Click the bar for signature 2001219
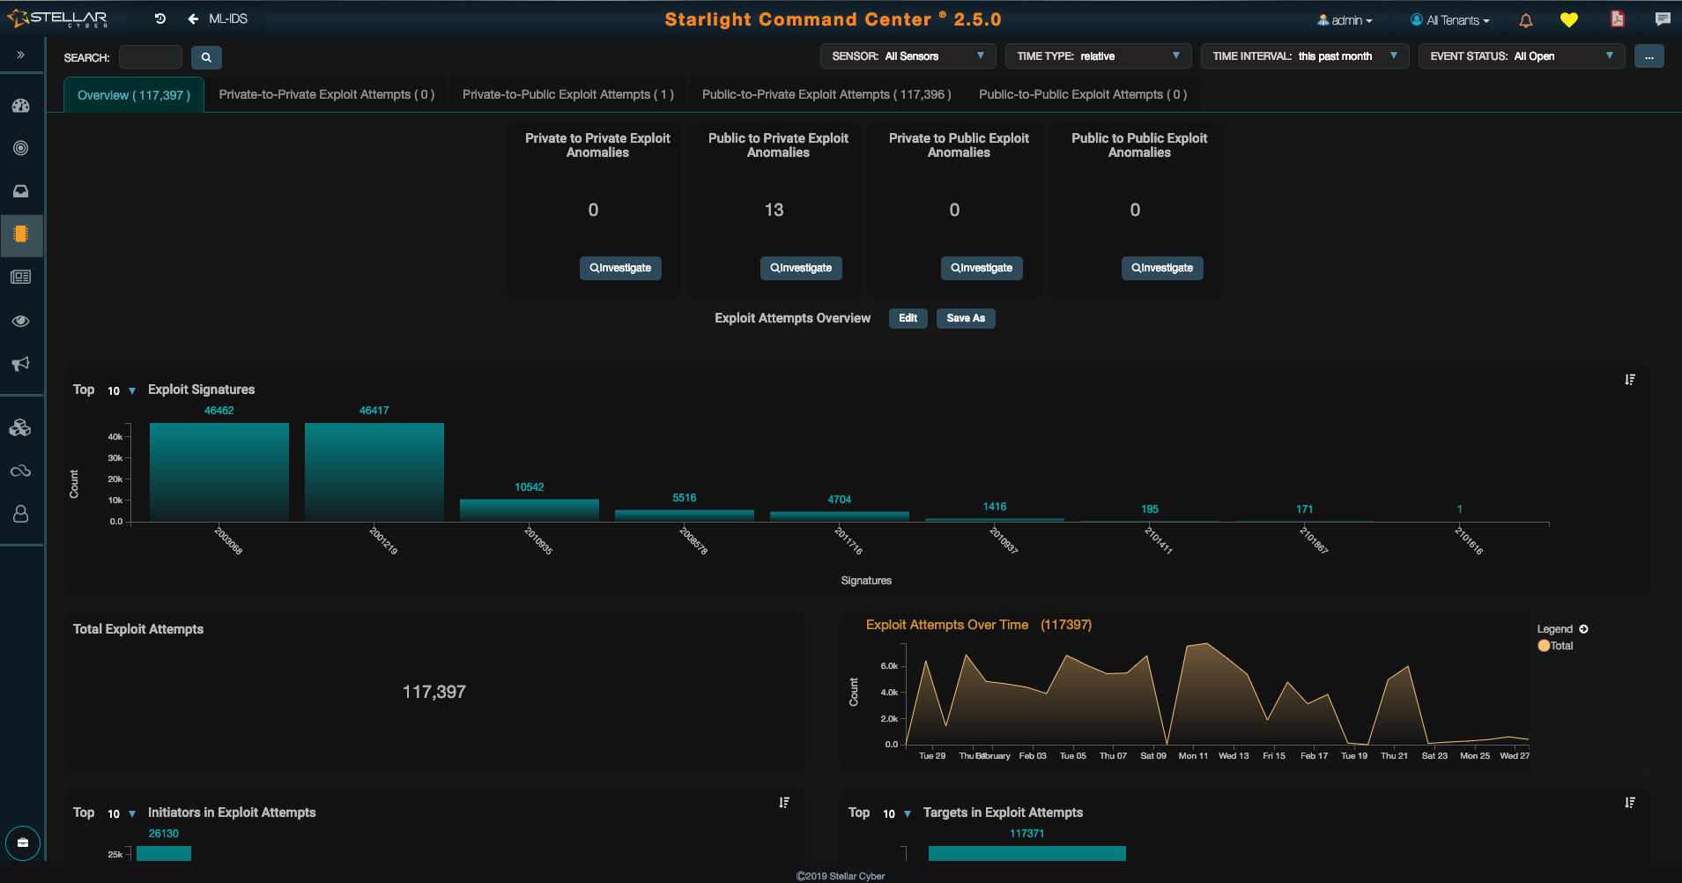 pos(374,472)
